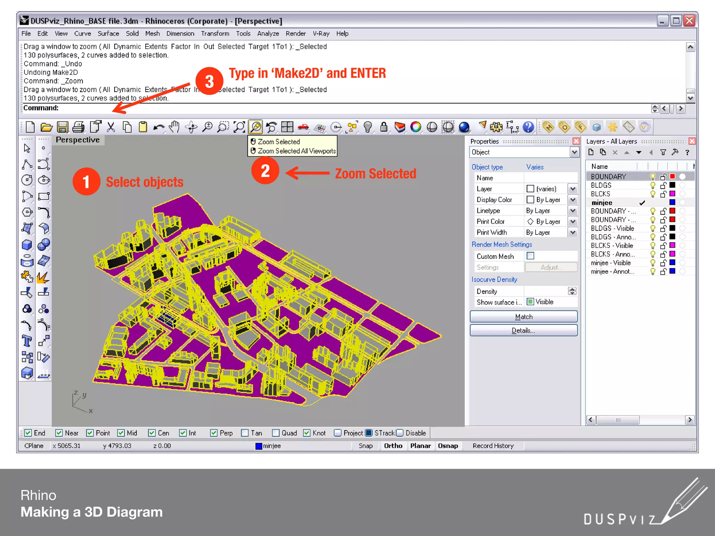This screenshot has width=715, height=536.
Task: Click the blue Help question mark icon
Action: point(528,127)
